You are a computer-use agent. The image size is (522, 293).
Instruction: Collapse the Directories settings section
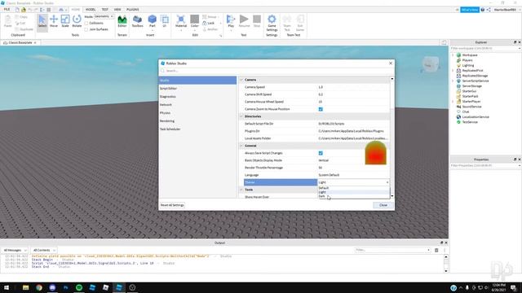point(241,116)
